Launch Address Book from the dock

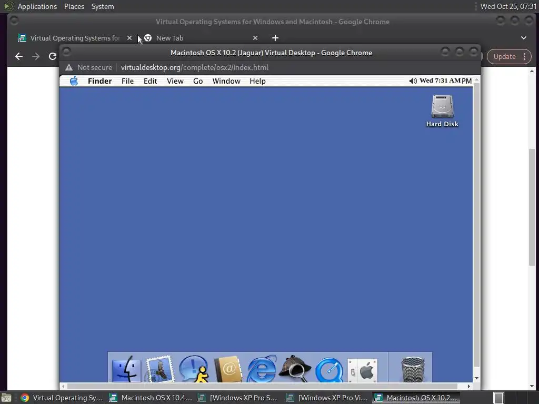point(228,370)
